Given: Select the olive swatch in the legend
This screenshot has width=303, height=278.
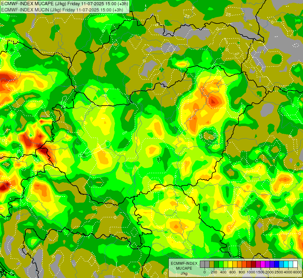Looking at the screenshot, I should coord(212,264).
